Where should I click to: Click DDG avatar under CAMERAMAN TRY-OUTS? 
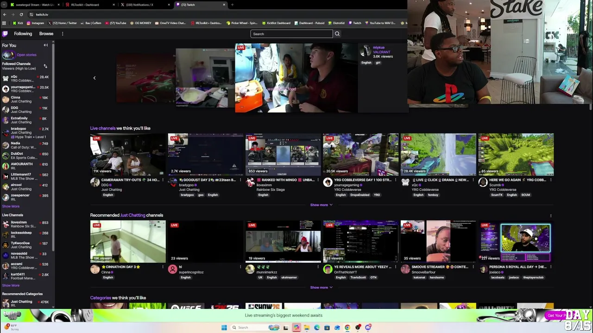(95, 183)
